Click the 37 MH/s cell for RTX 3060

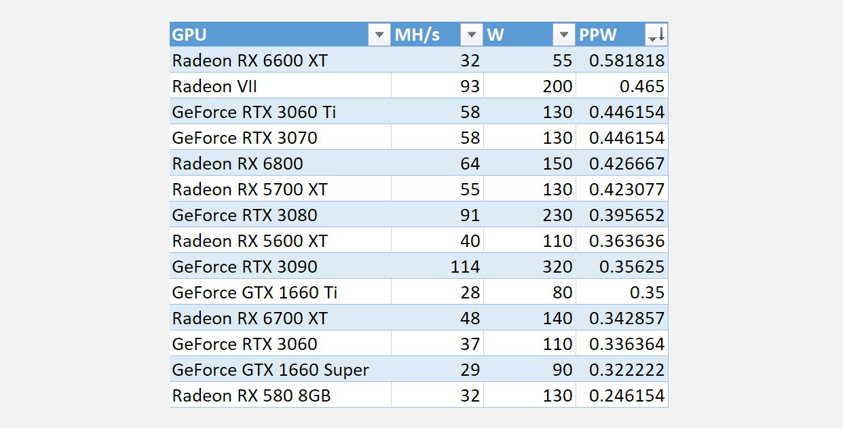438,344
